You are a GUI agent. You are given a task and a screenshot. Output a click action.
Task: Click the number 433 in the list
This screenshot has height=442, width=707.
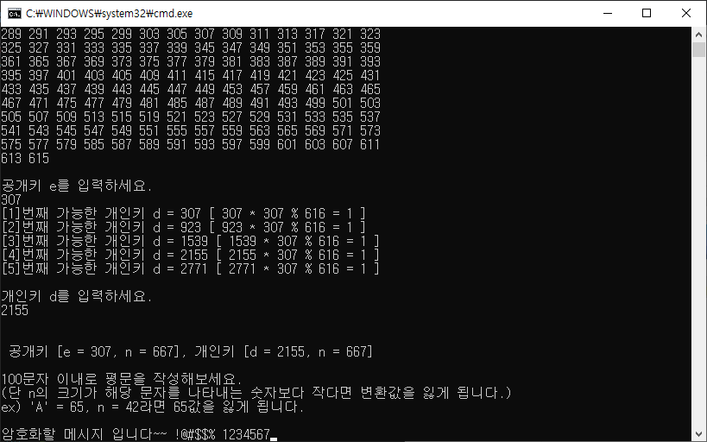[x=11, y=89]
